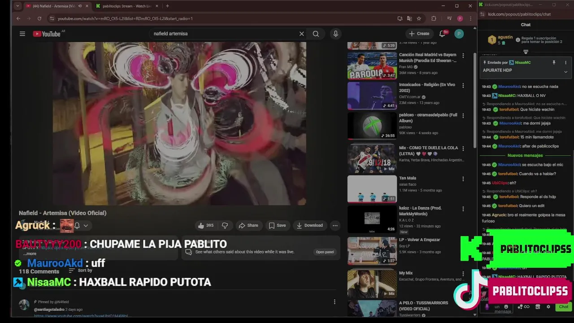
Task: Open Intoxicados - Religión video thumbnail
Action: coord(372,96)
